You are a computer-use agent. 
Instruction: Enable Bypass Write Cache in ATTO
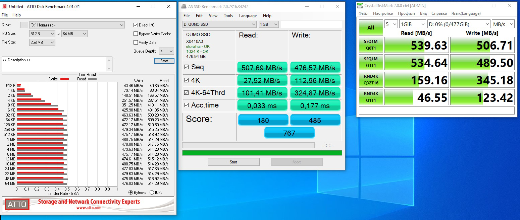click(x=136, y=34)
